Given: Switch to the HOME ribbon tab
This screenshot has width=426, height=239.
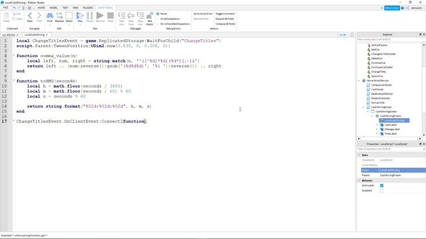Looking at the screenshot, I should (x=41, y=8).
